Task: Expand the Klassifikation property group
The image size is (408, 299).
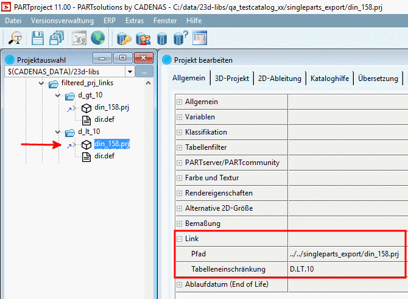Action: click(x=179, y=132)
